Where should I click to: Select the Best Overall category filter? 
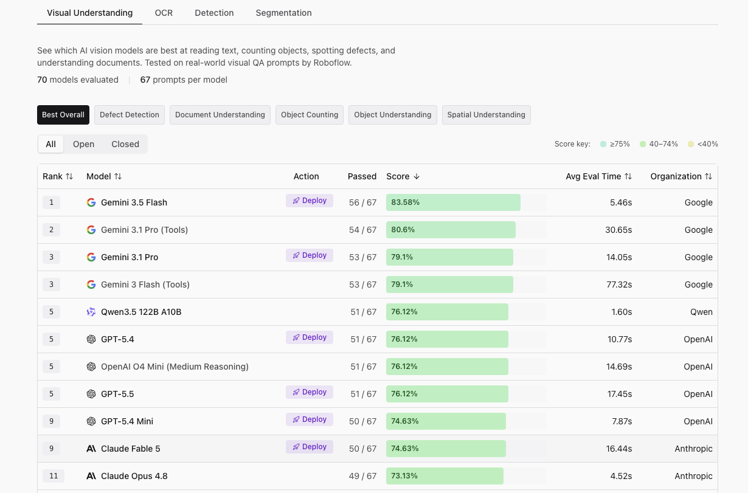click(x=63, y=115)
